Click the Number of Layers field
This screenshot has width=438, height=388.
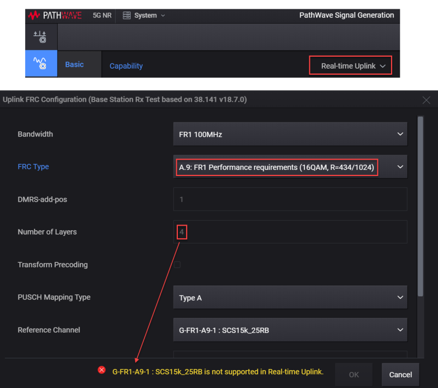[290, 232]
